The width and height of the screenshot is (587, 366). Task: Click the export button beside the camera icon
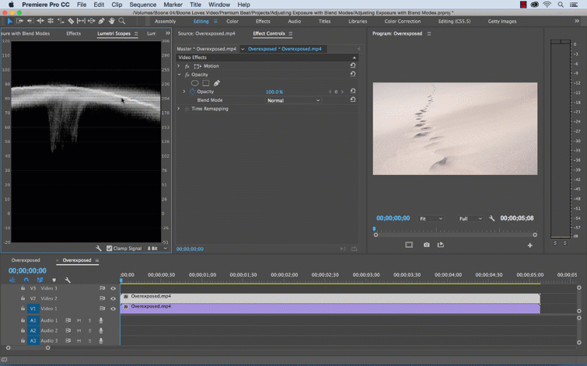click(x=441, y=245)
